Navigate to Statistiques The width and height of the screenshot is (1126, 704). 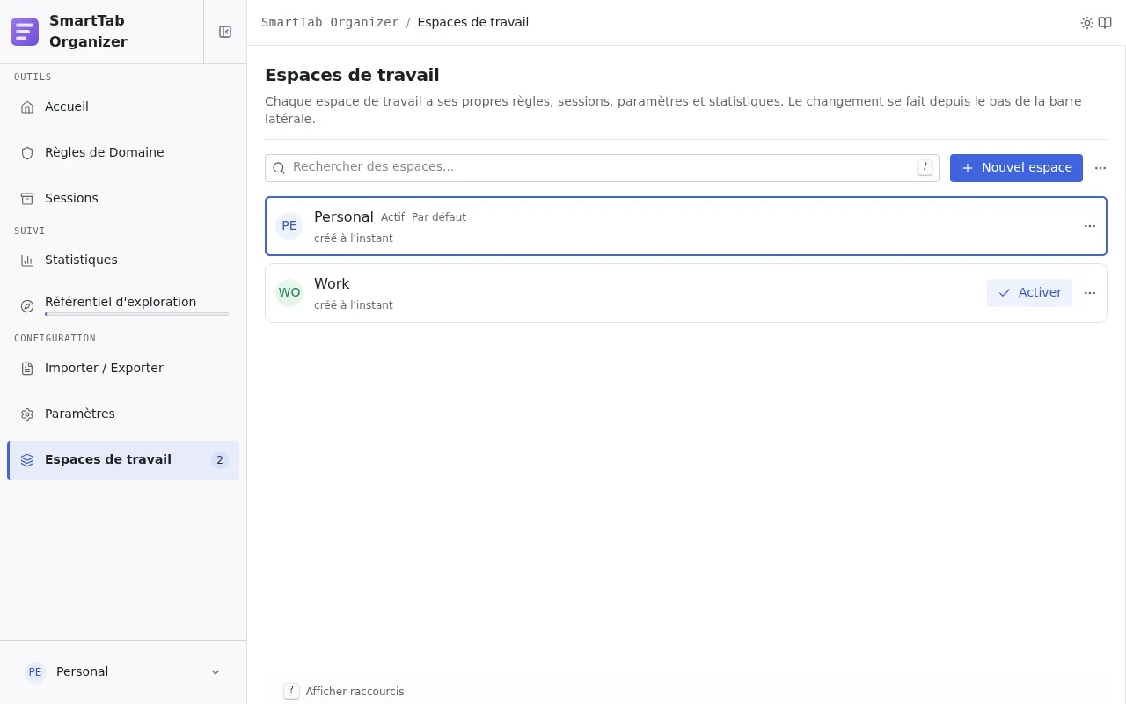click(x=123, y=260)
